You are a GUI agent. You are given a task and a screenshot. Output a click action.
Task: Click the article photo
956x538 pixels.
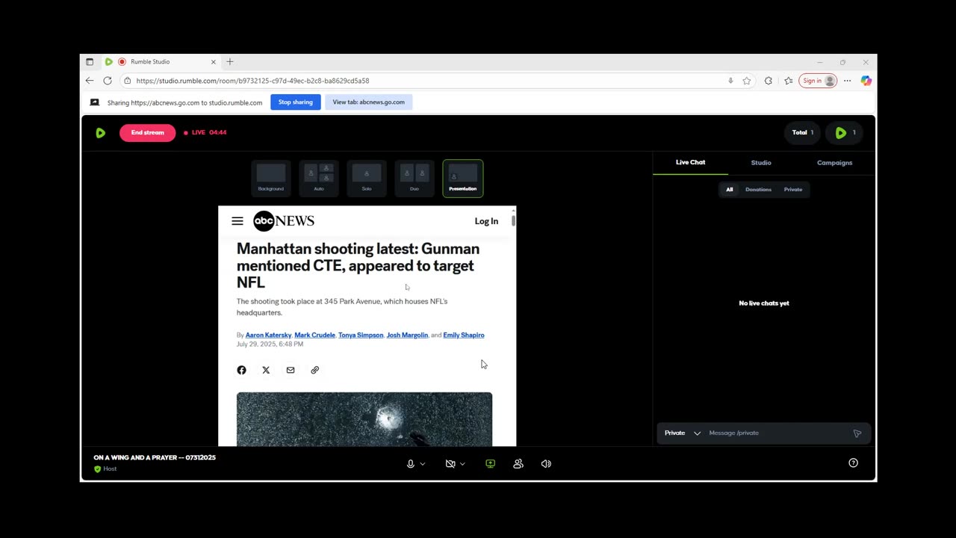click(364, 419)
